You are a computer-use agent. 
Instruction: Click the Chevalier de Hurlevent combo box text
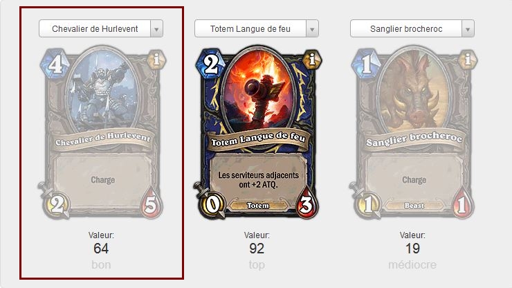(x=95, y=29)
